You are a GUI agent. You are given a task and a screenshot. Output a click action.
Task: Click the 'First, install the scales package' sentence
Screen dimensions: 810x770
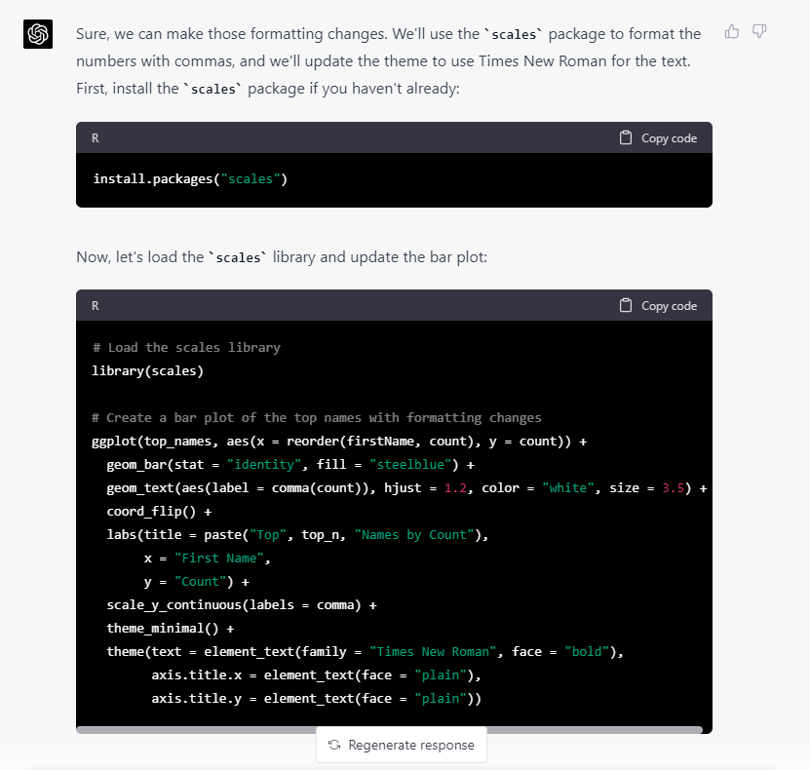[x=268, y=89]
